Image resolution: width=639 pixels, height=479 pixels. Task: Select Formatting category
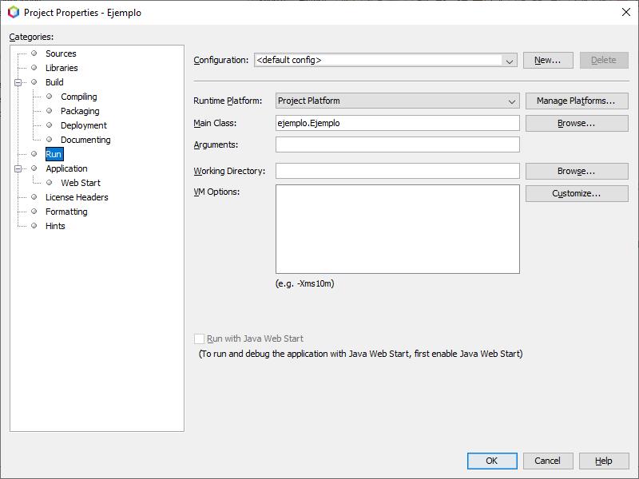coord(66,212)
